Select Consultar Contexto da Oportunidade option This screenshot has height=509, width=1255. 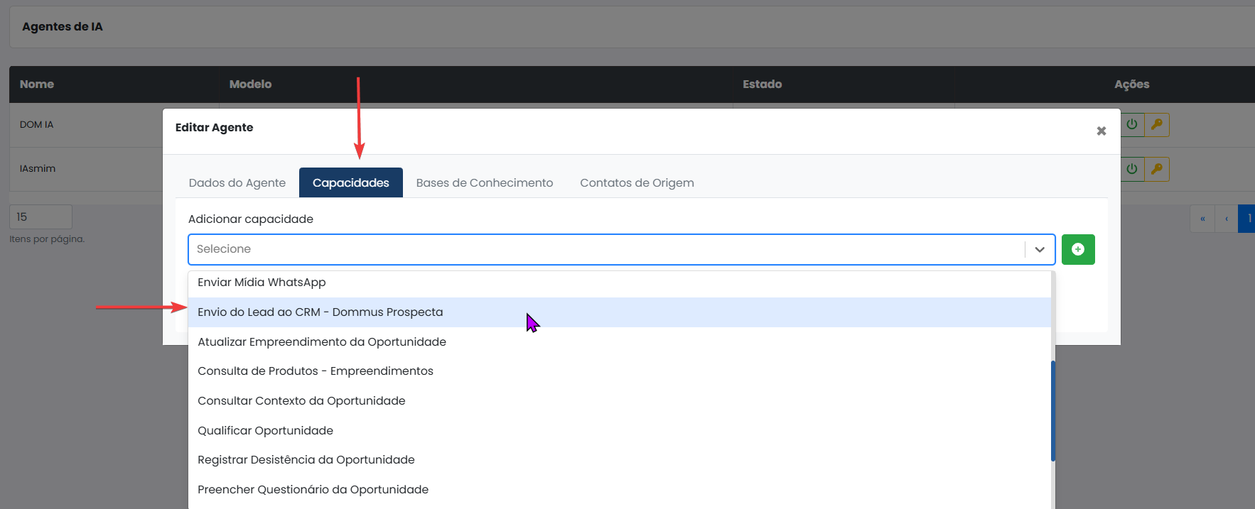click(x=620, y=401)
